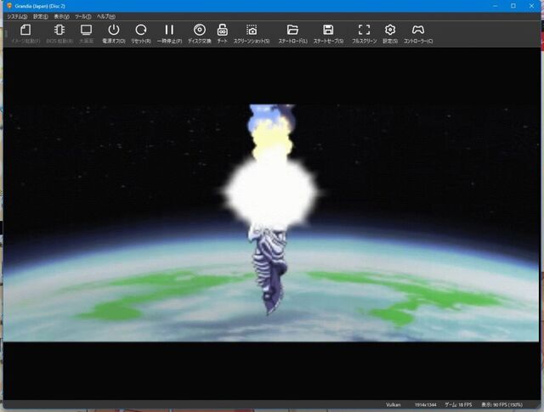The height and width of the screenshot is (412, 544).
Task: Click the ゲーム 18 FPS status entry
Action: click(458, 404)
